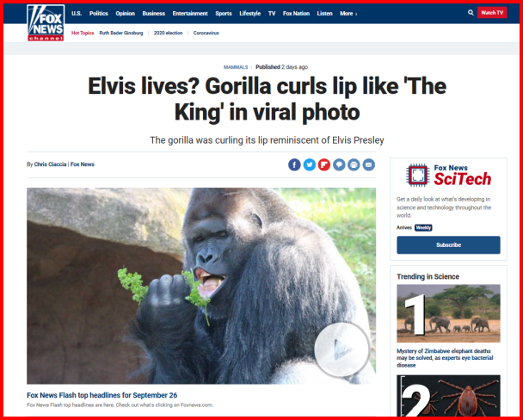This screenshot has height=420, width=523.
Task: Share article on Facebook icon
Action: tap(294, 164)
